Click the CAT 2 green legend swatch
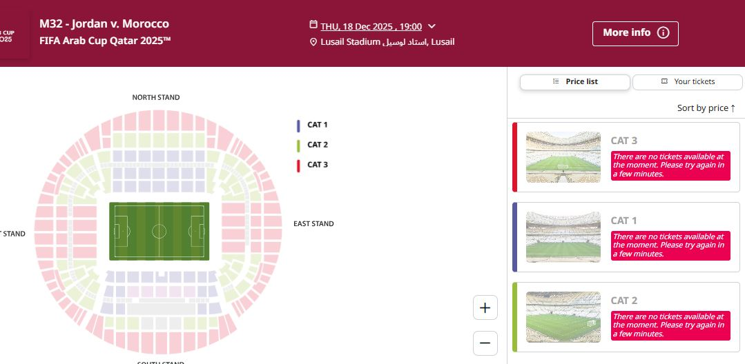This screenshot has width=745, height=364. [x=298, y=145]
